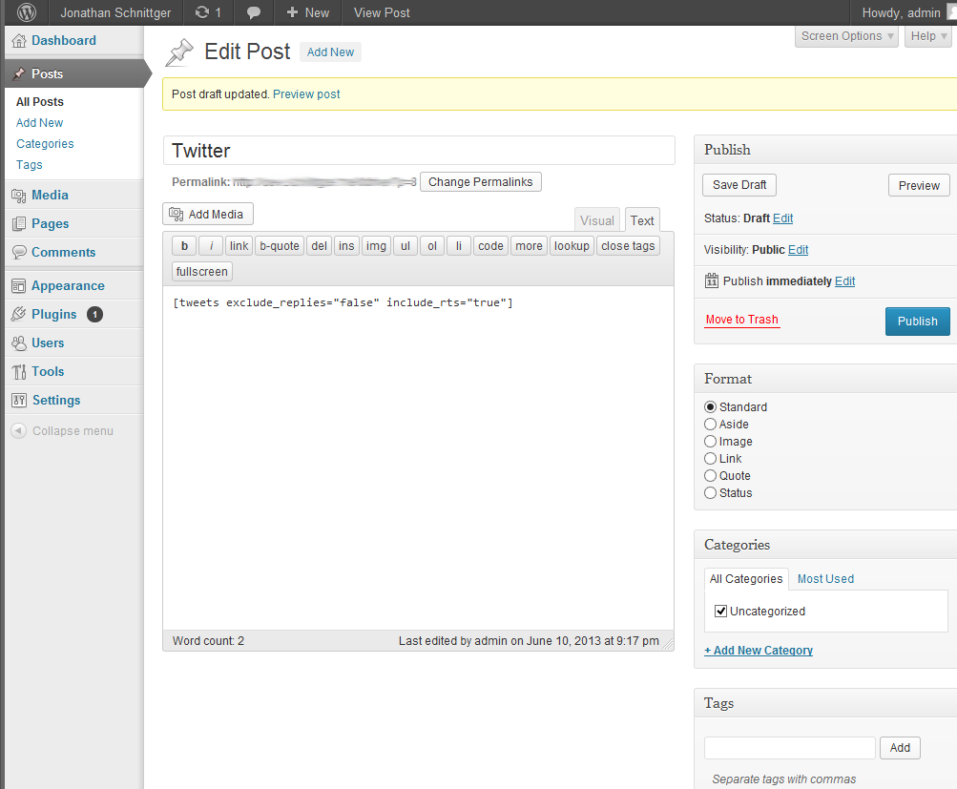The height and width of the screenshot is (789, 957).
Task: Select the Image post format
Action: coord(711,441)
